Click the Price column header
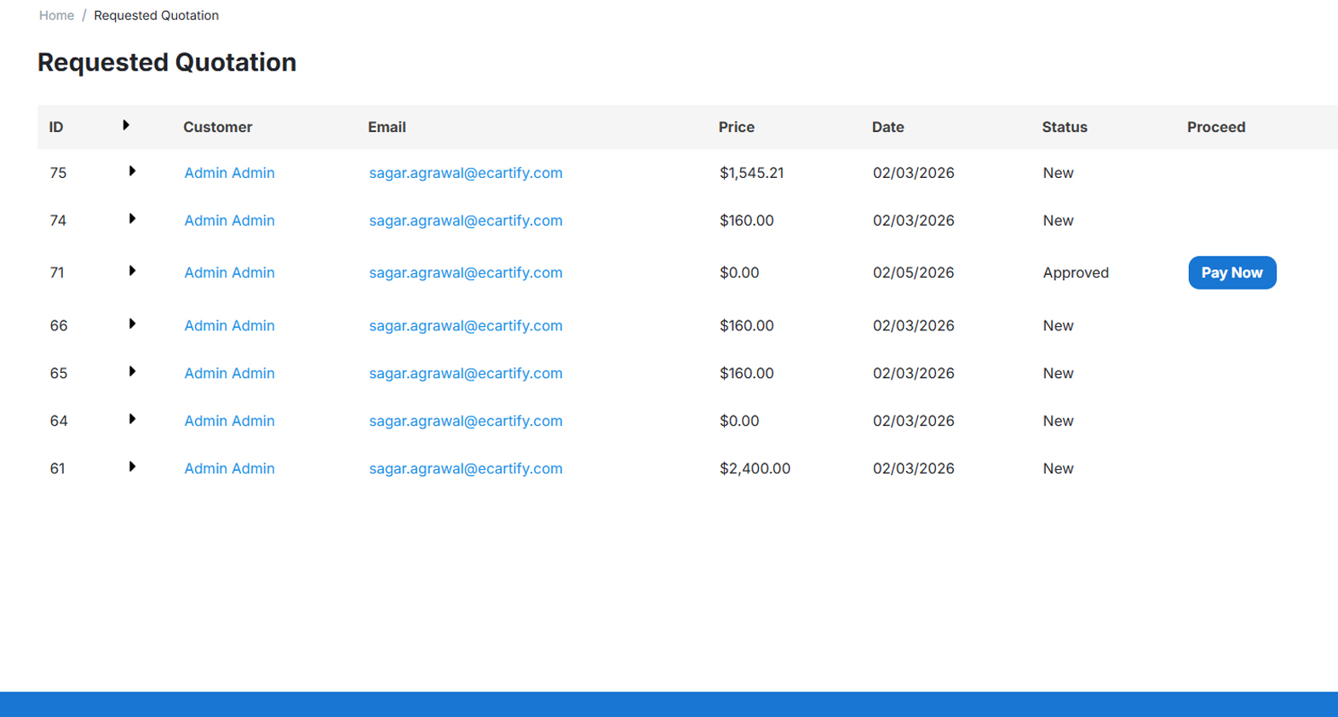Viewport: 1338px width, 717px height. 736,127
